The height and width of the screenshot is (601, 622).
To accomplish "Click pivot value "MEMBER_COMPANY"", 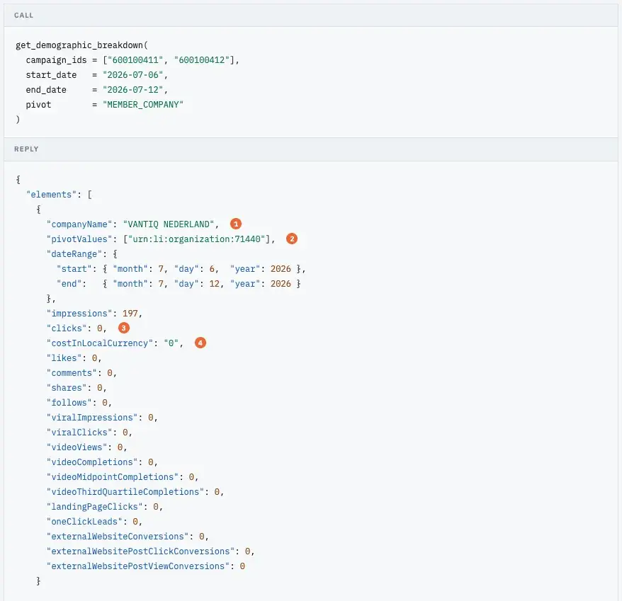I will 143,105.
